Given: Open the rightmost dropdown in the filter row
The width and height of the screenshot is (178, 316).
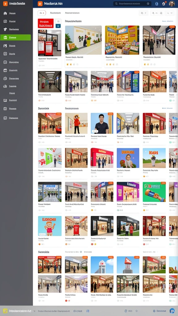Looking at the screenshot, I should [x=170, y=13].
